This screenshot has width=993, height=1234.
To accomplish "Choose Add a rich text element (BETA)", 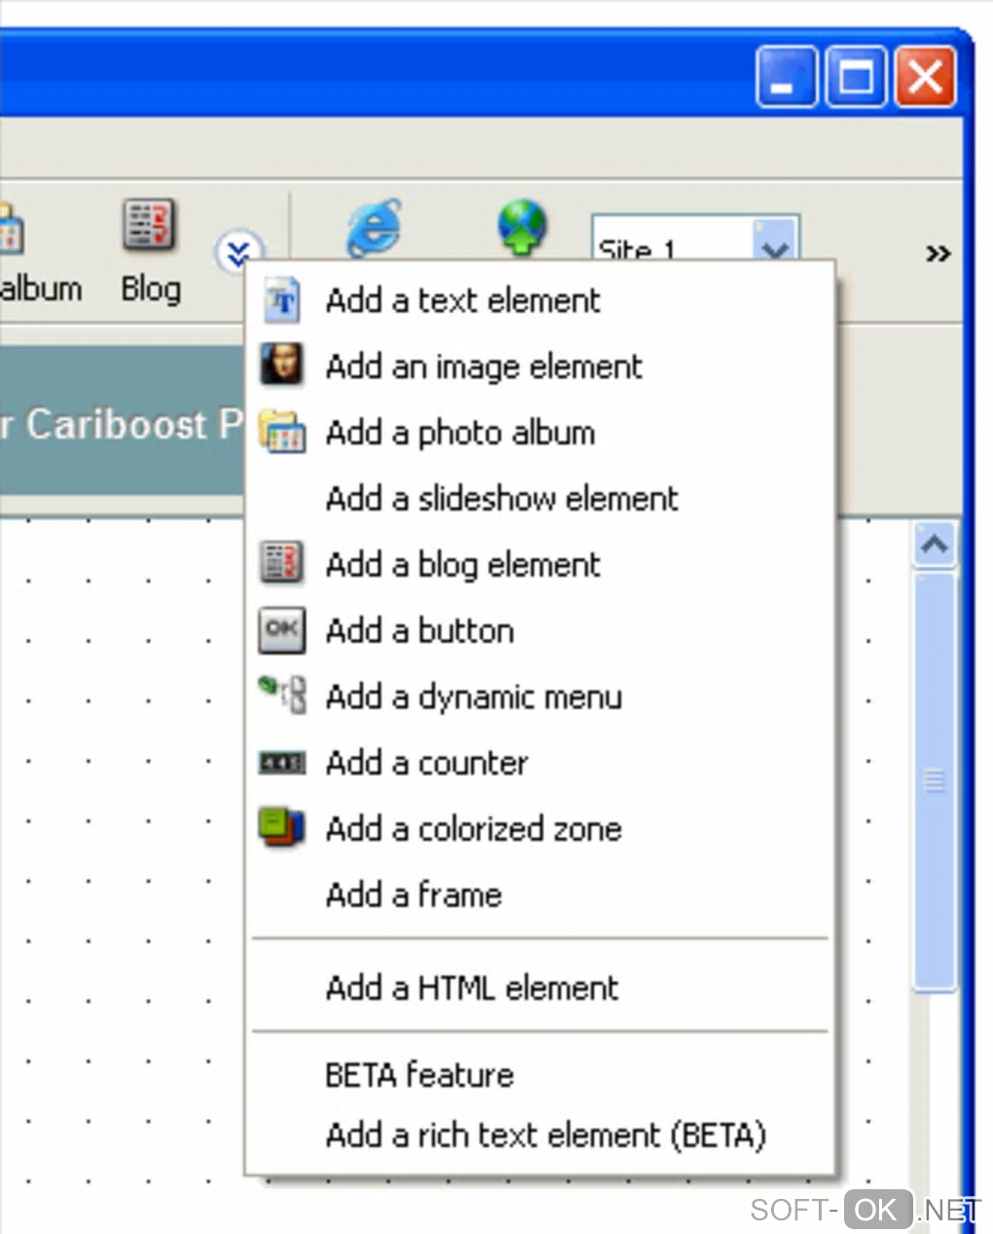I will (545, 1135).
